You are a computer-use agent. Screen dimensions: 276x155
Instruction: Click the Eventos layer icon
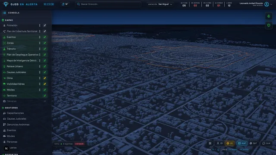(x=4, y=37)
